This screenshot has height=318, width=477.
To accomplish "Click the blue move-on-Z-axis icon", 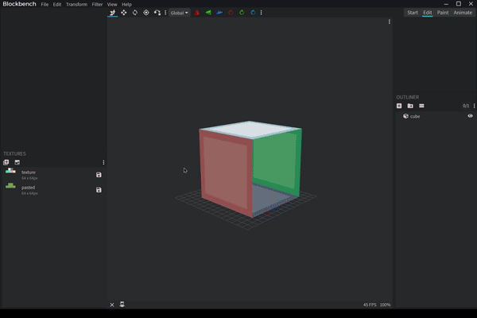I will pyautogui.click(x=219, y=13).
